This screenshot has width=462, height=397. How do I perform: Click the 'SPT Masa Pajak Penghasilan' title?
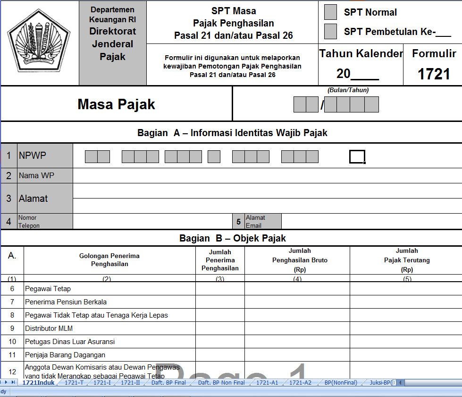(x=233, y=23)
